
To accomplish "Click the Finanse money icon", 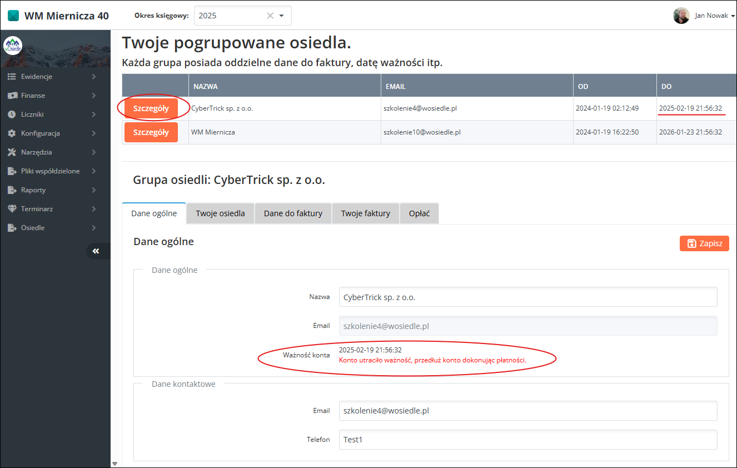I will (x=12, y=96).
